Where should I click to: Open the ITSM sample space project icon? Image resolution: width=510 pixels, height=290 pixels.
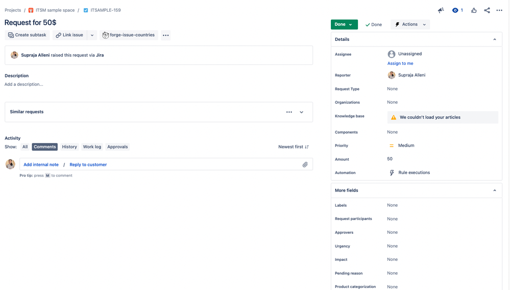tap(31, 10)
